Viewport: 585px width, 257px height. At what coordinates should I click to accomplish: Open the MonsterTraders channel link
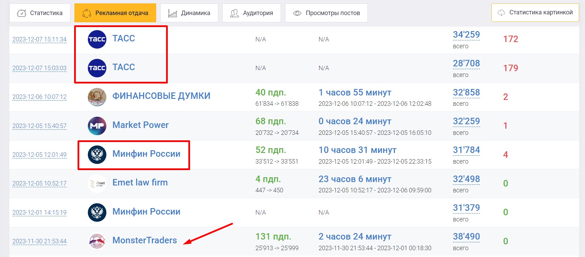[x=145, y=240]
